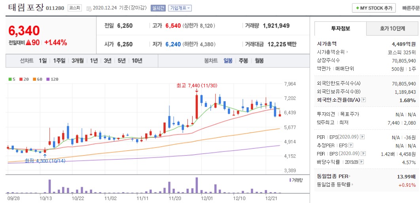Select the 1년 line chart period

[x=94, y=61]
